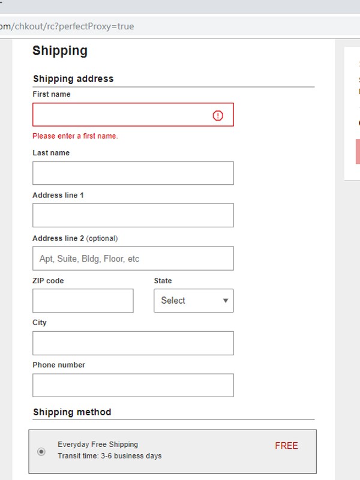Click the 'Address line 2 (optional)' label
Viewport: 360px width, 480px height.
pyautogui.click(x=75, y=238)
